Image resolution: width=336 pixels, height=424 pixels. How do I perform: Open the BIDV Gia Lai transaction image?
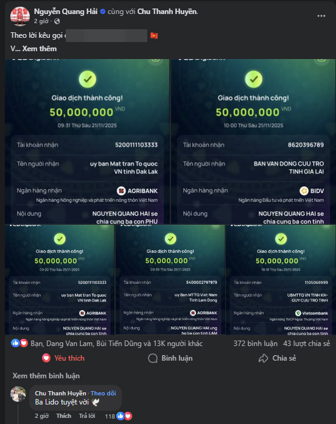253,141
